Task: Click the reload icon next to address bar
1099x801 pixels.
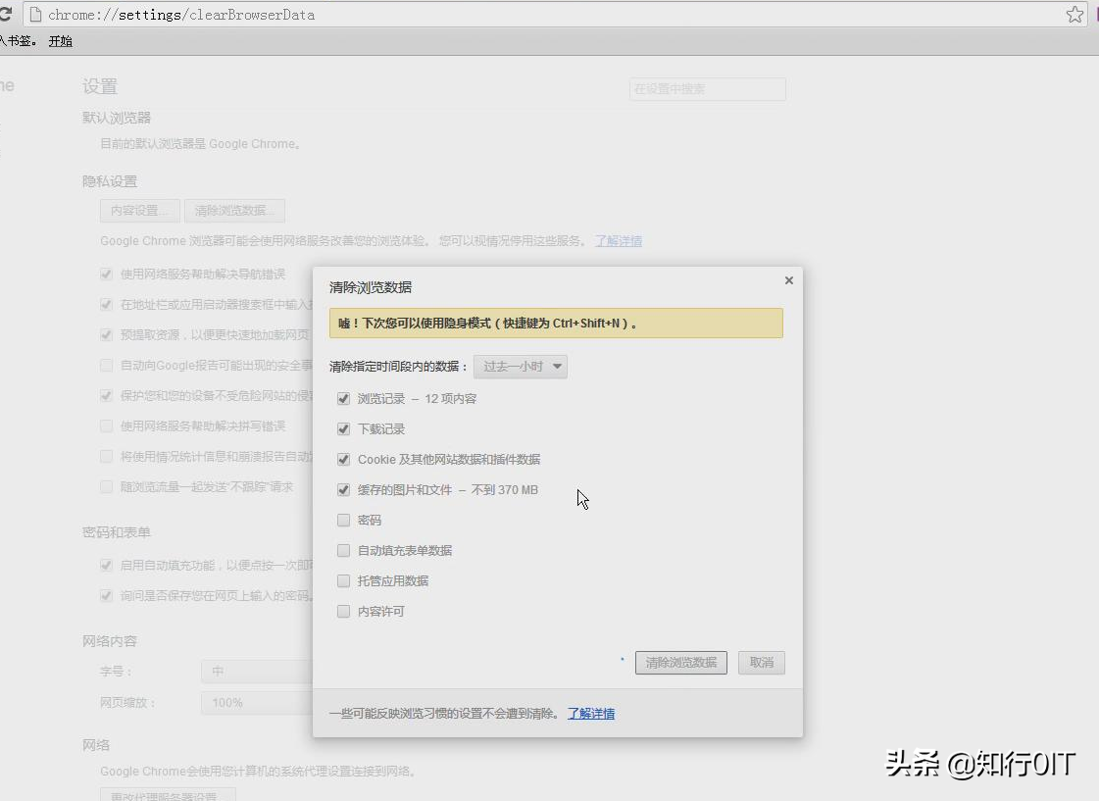Action: (x=8, y=14)
